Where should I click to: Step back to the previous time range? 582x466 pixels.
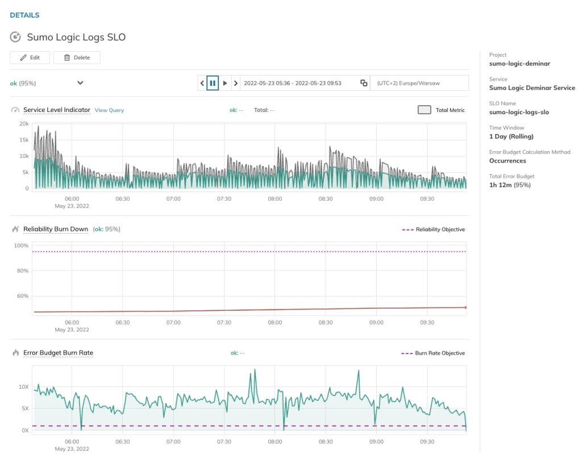(202, 83)
